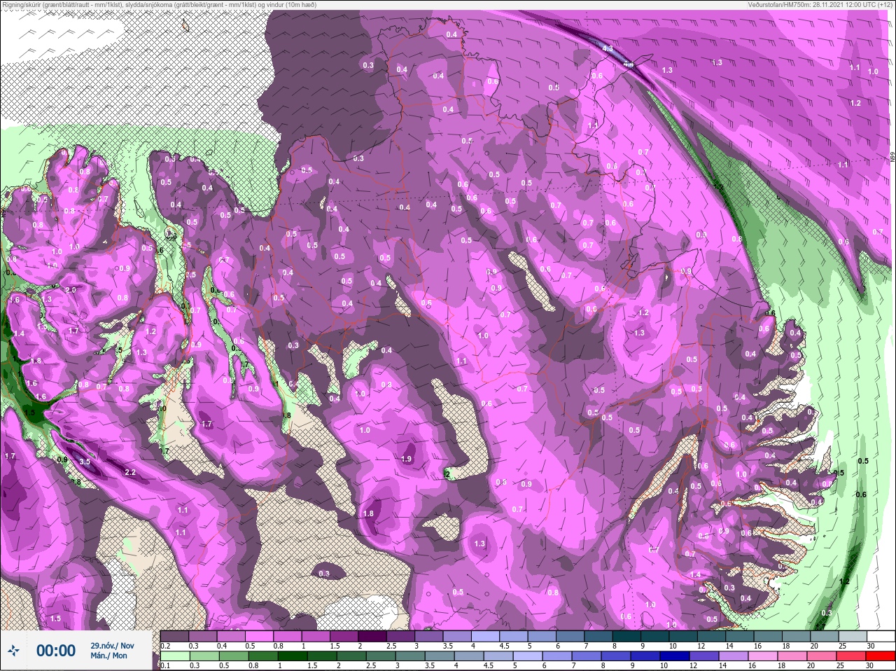Click the 'Veðurstofan/HM750m: 28.11.2021 12:00 UTC' caption
896x671 pixels.
819,4
